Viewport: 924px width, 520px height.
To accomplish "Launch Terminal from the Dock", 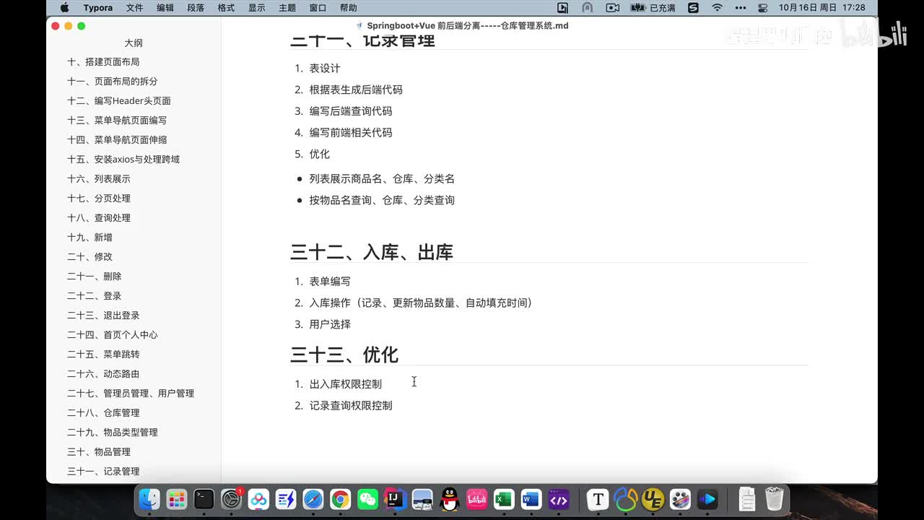I will point(204,499).
